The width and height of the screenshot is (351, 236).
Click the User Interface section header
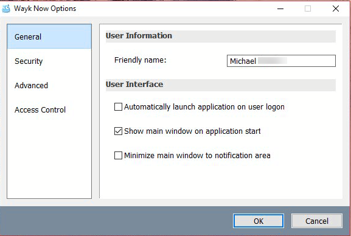coord(220,85)
